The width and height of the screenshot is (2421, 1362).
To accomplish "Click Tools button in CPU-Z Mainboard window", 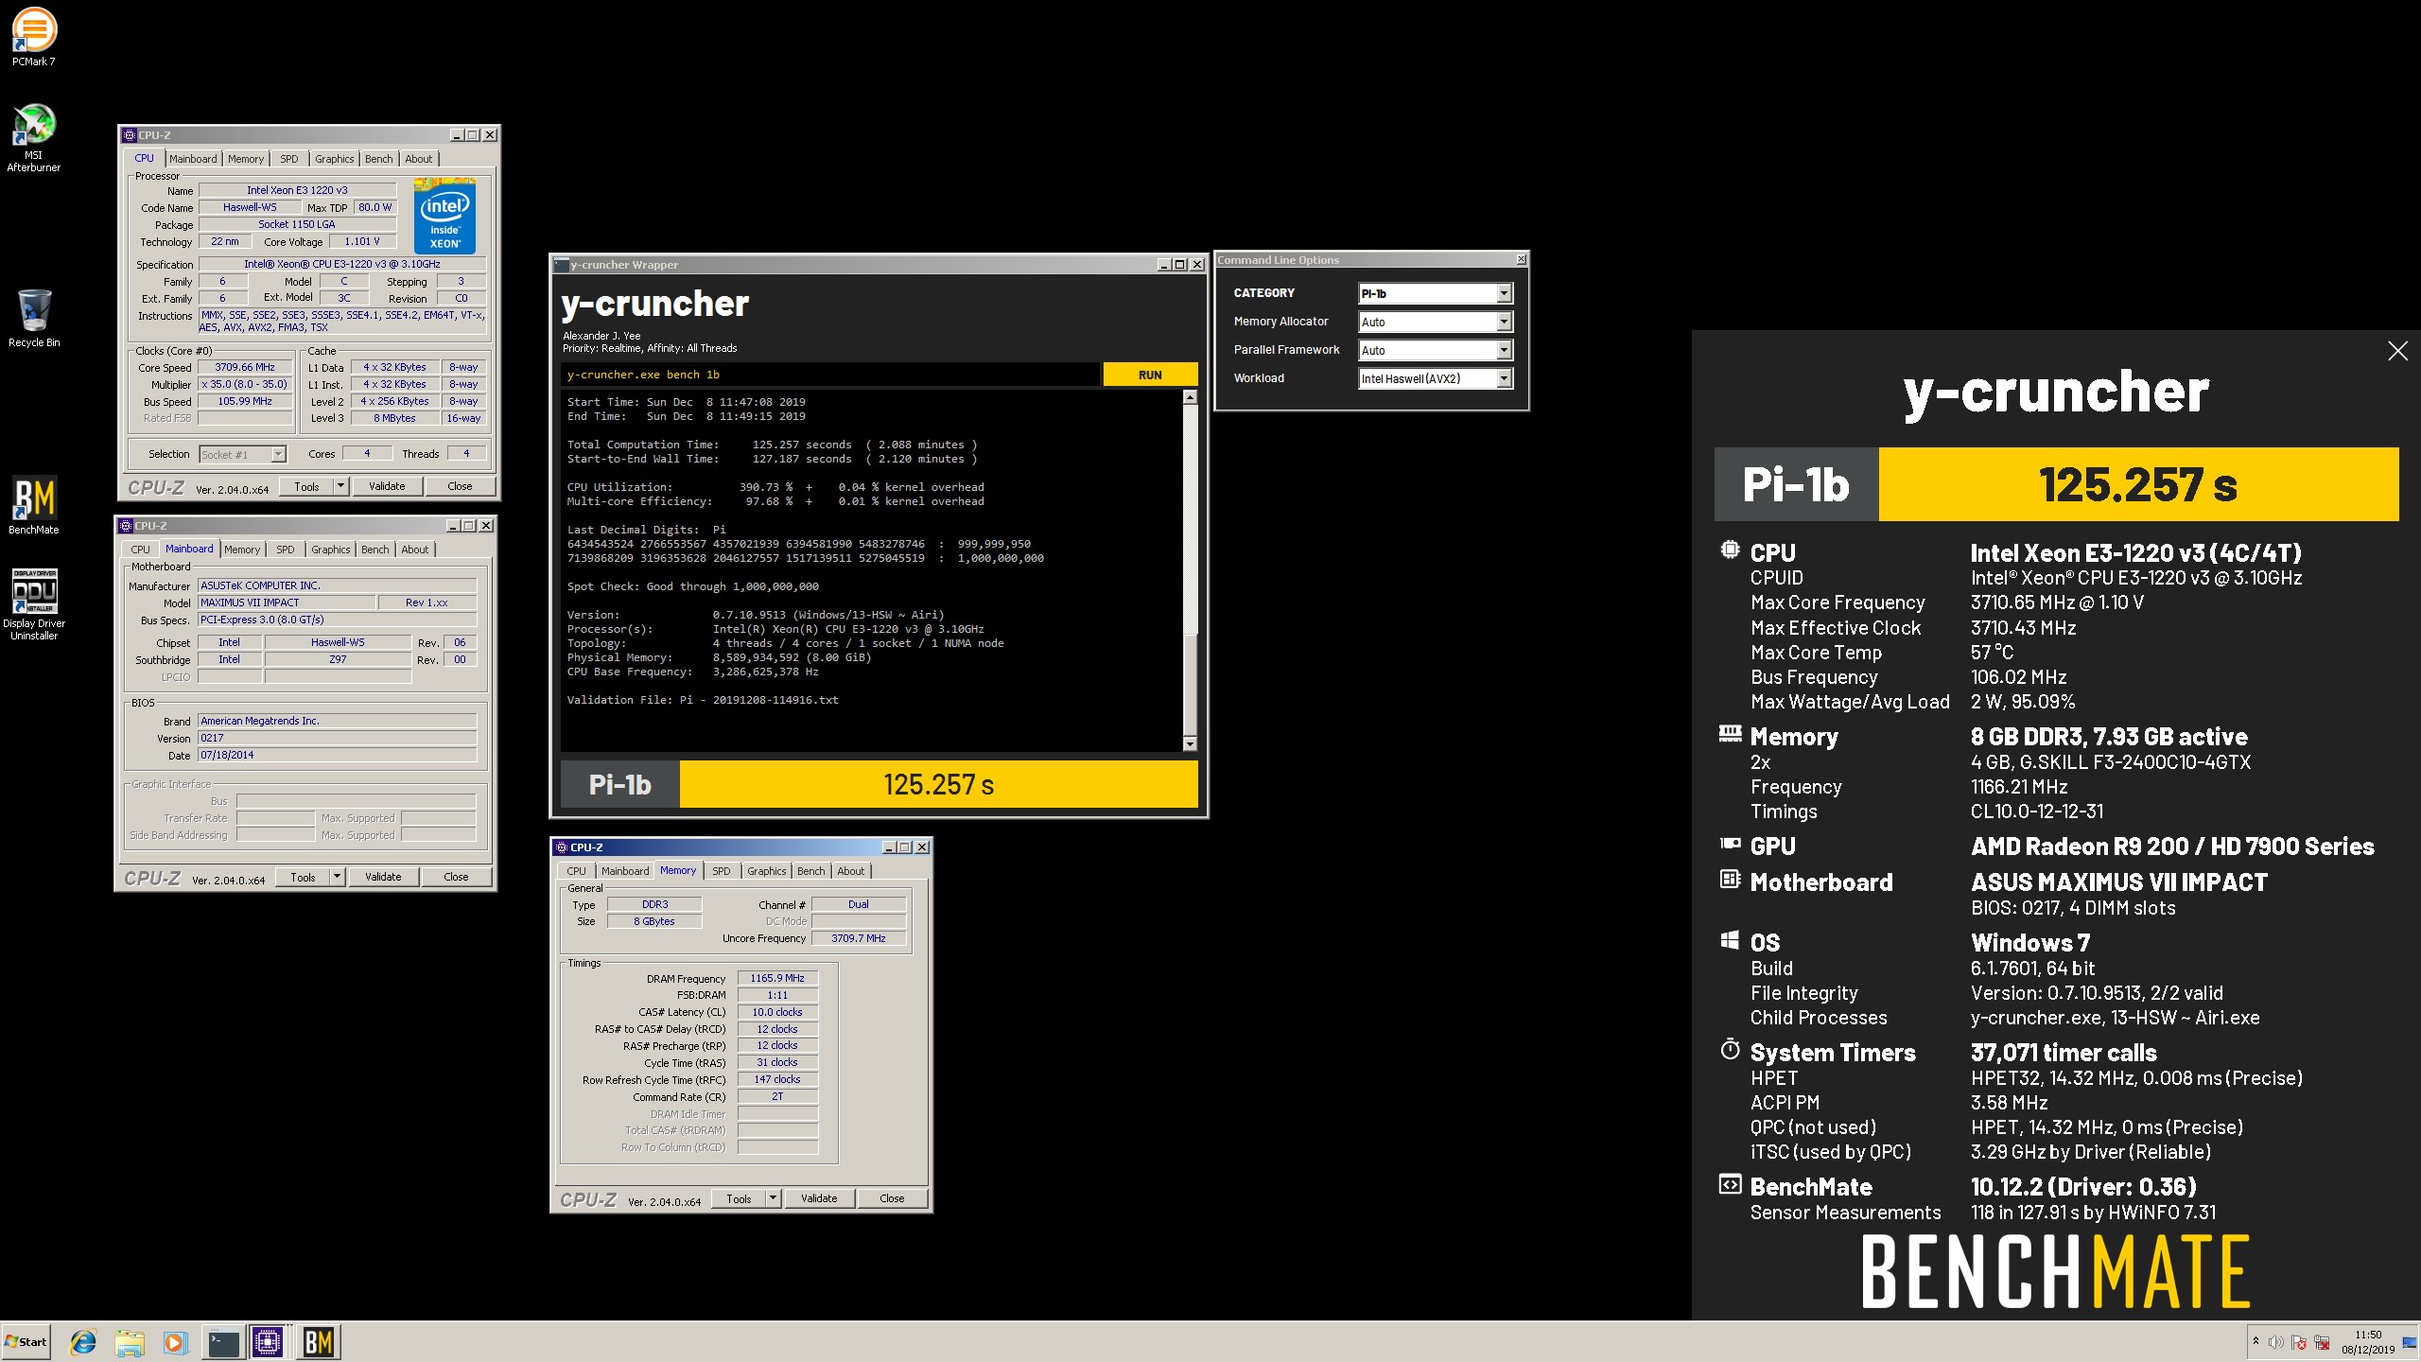I will (x=303, y=877).
